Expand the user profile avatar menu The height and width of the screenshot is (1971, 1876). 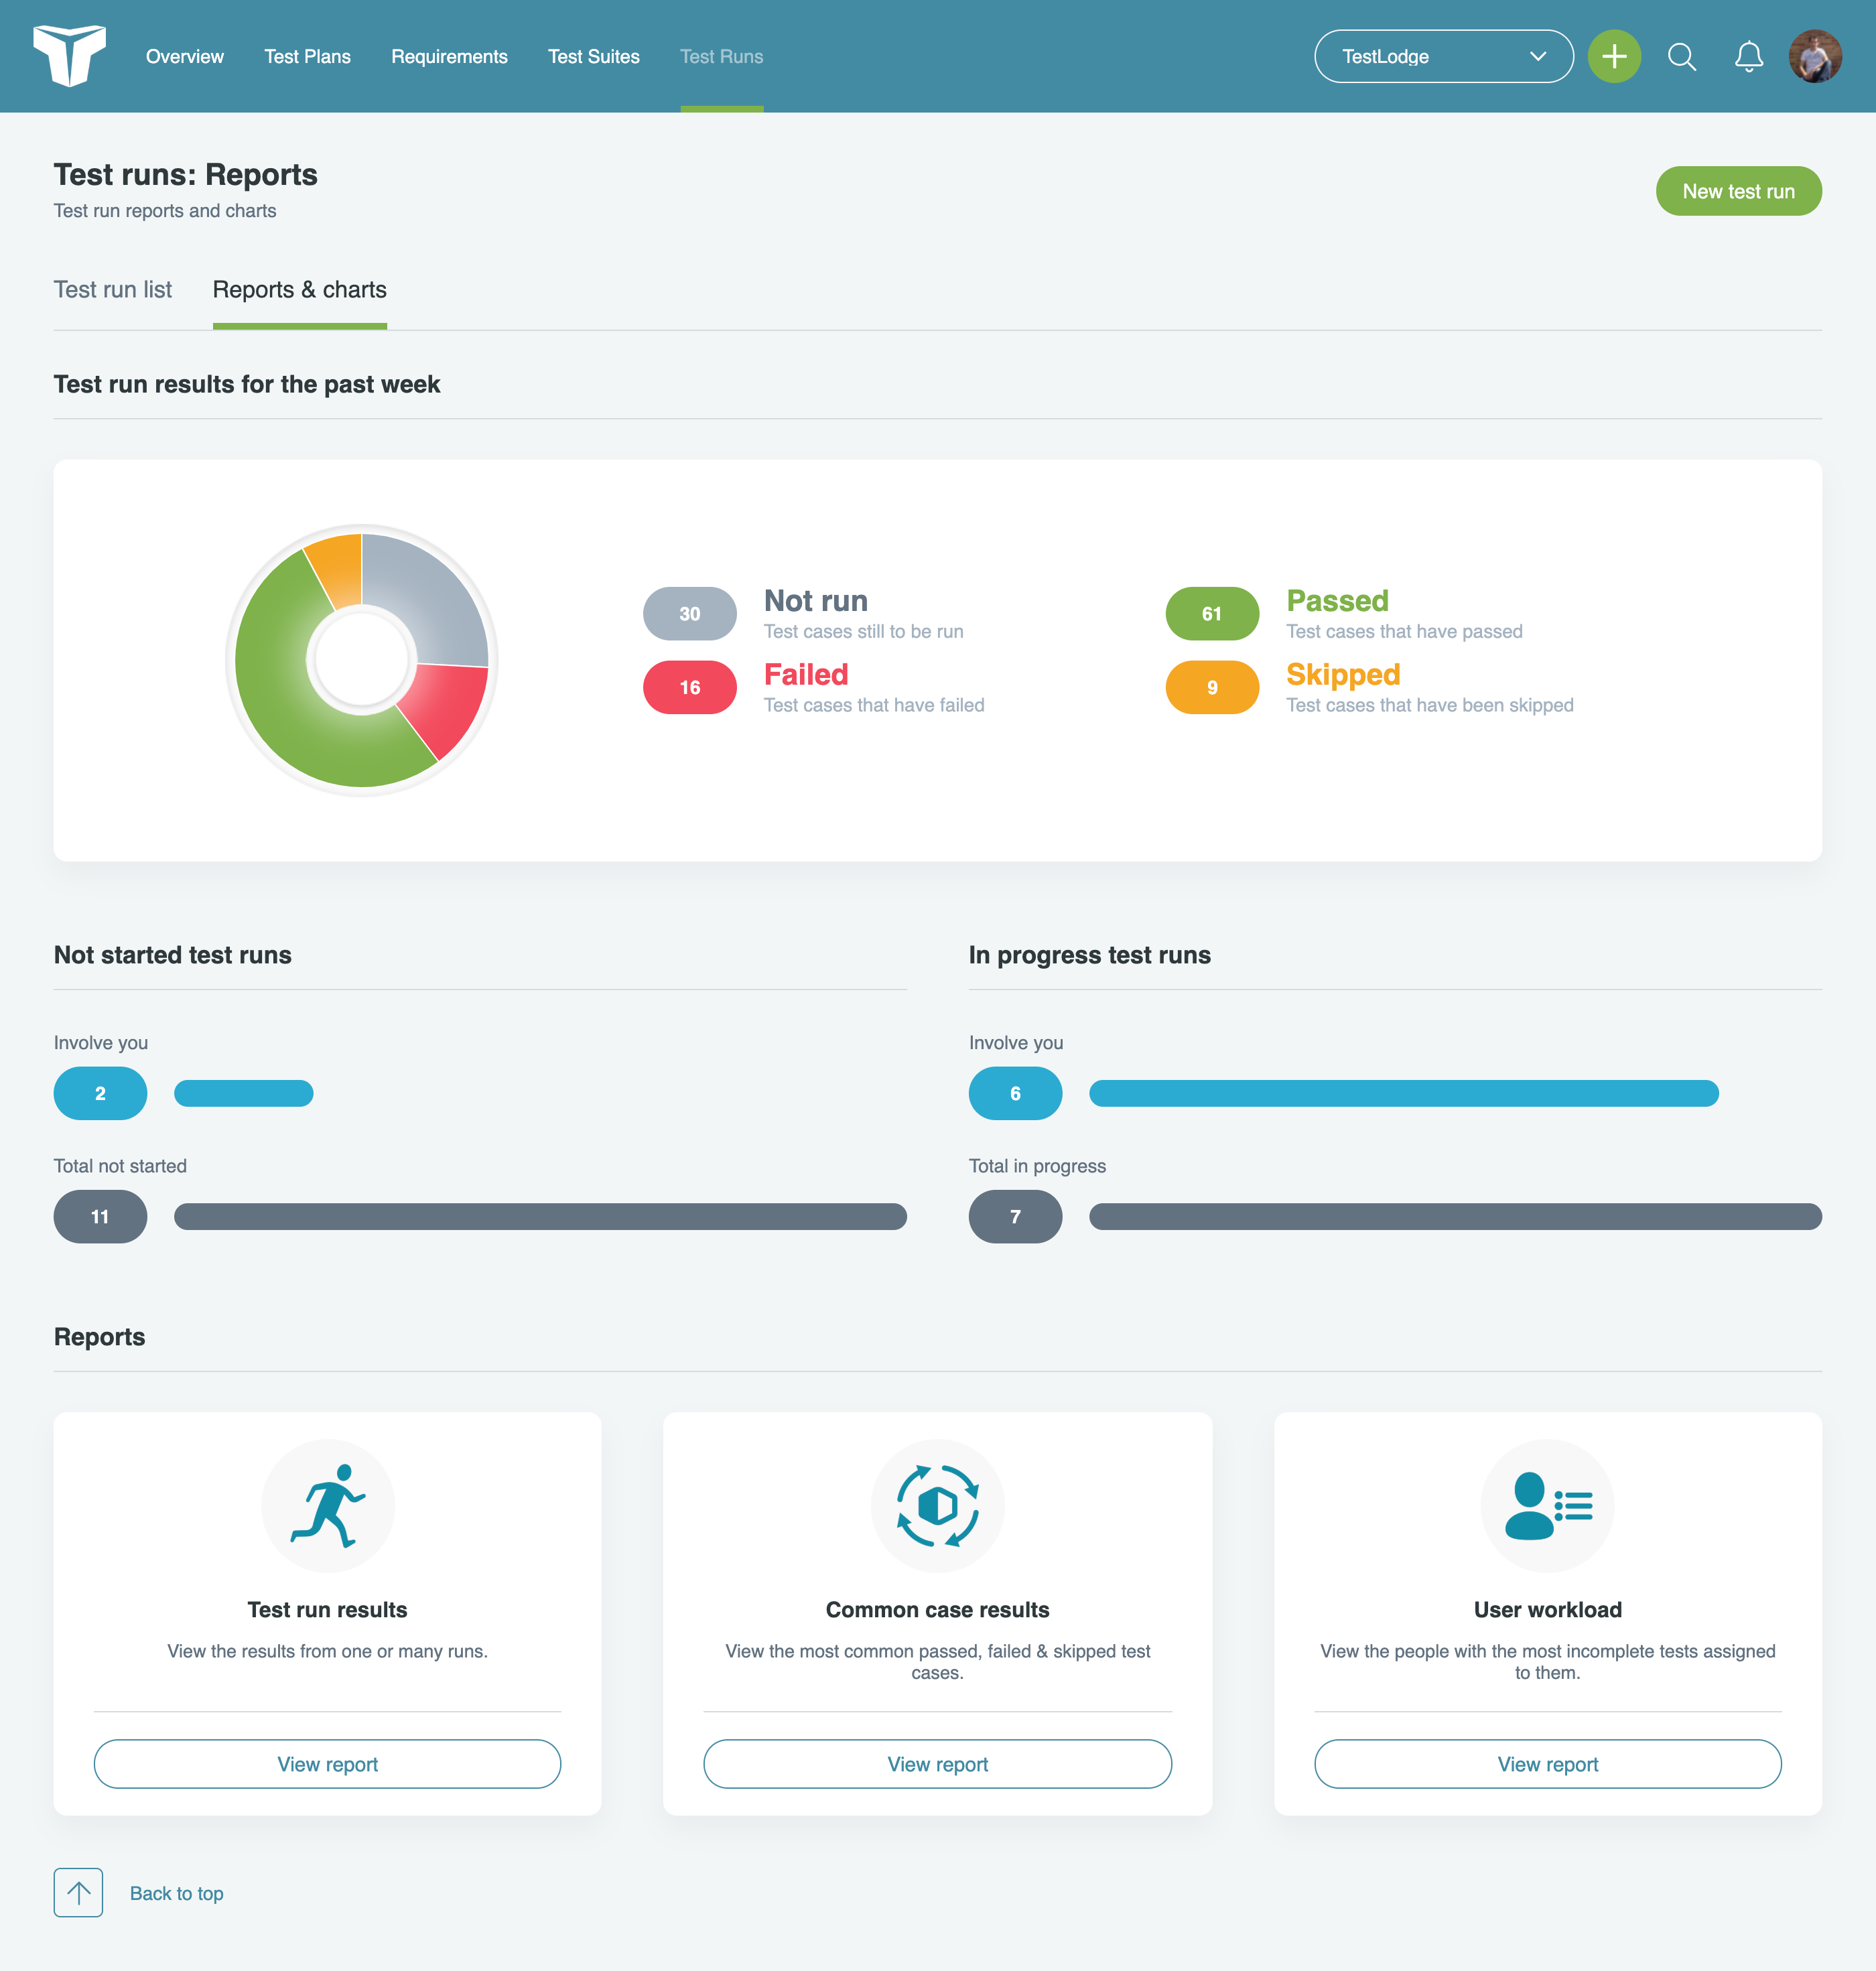[x=1818, y=56]
